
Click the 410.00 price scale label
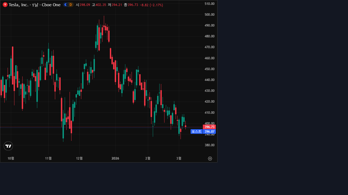coord(210,113)
